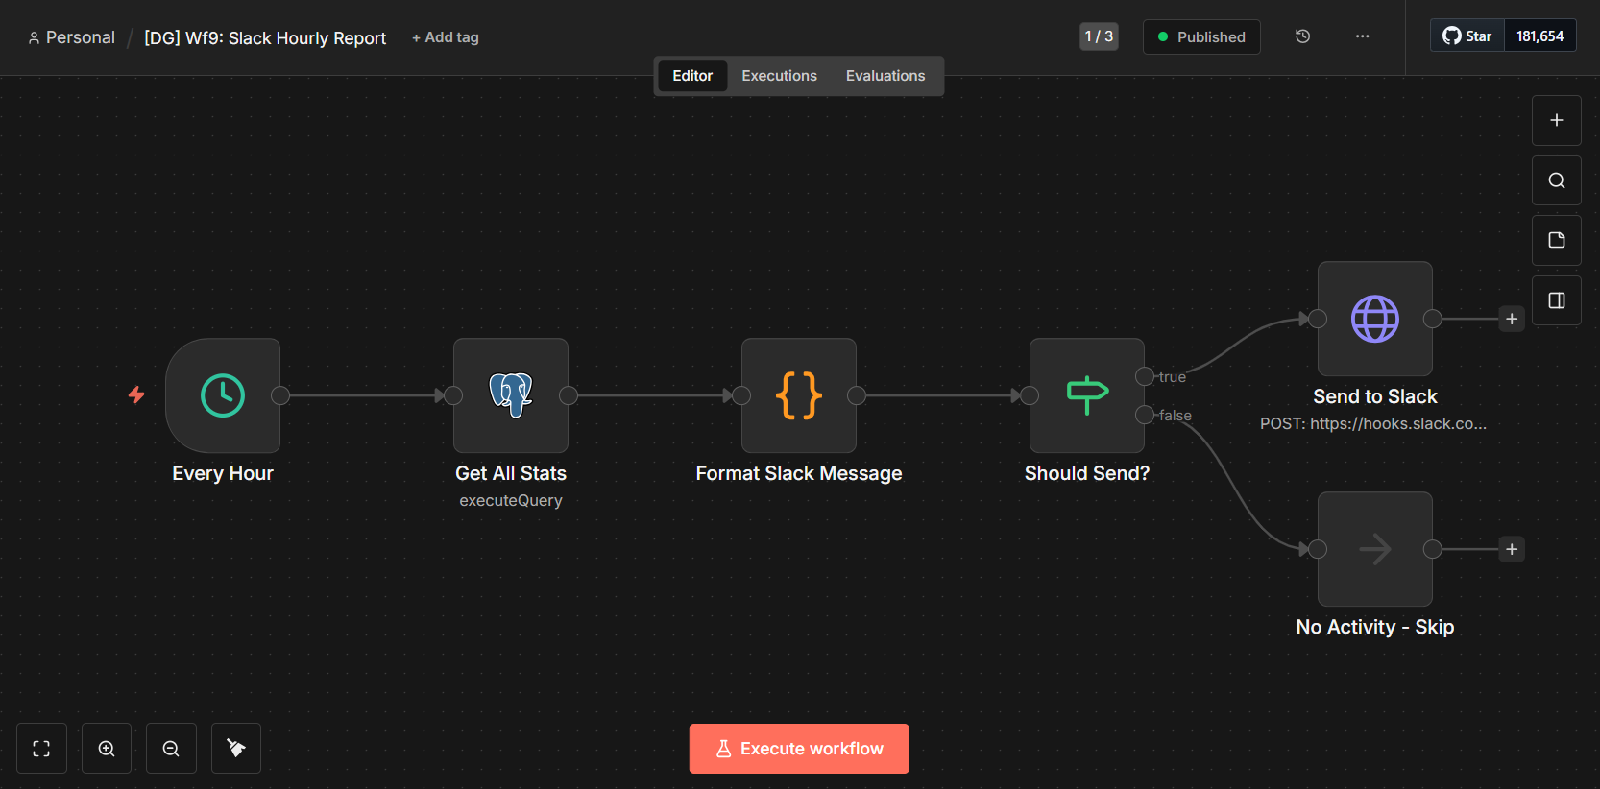Open the Format Slack Message code node
The image size is (1600, 789).
pyautogui.click(x=799, y=395)
